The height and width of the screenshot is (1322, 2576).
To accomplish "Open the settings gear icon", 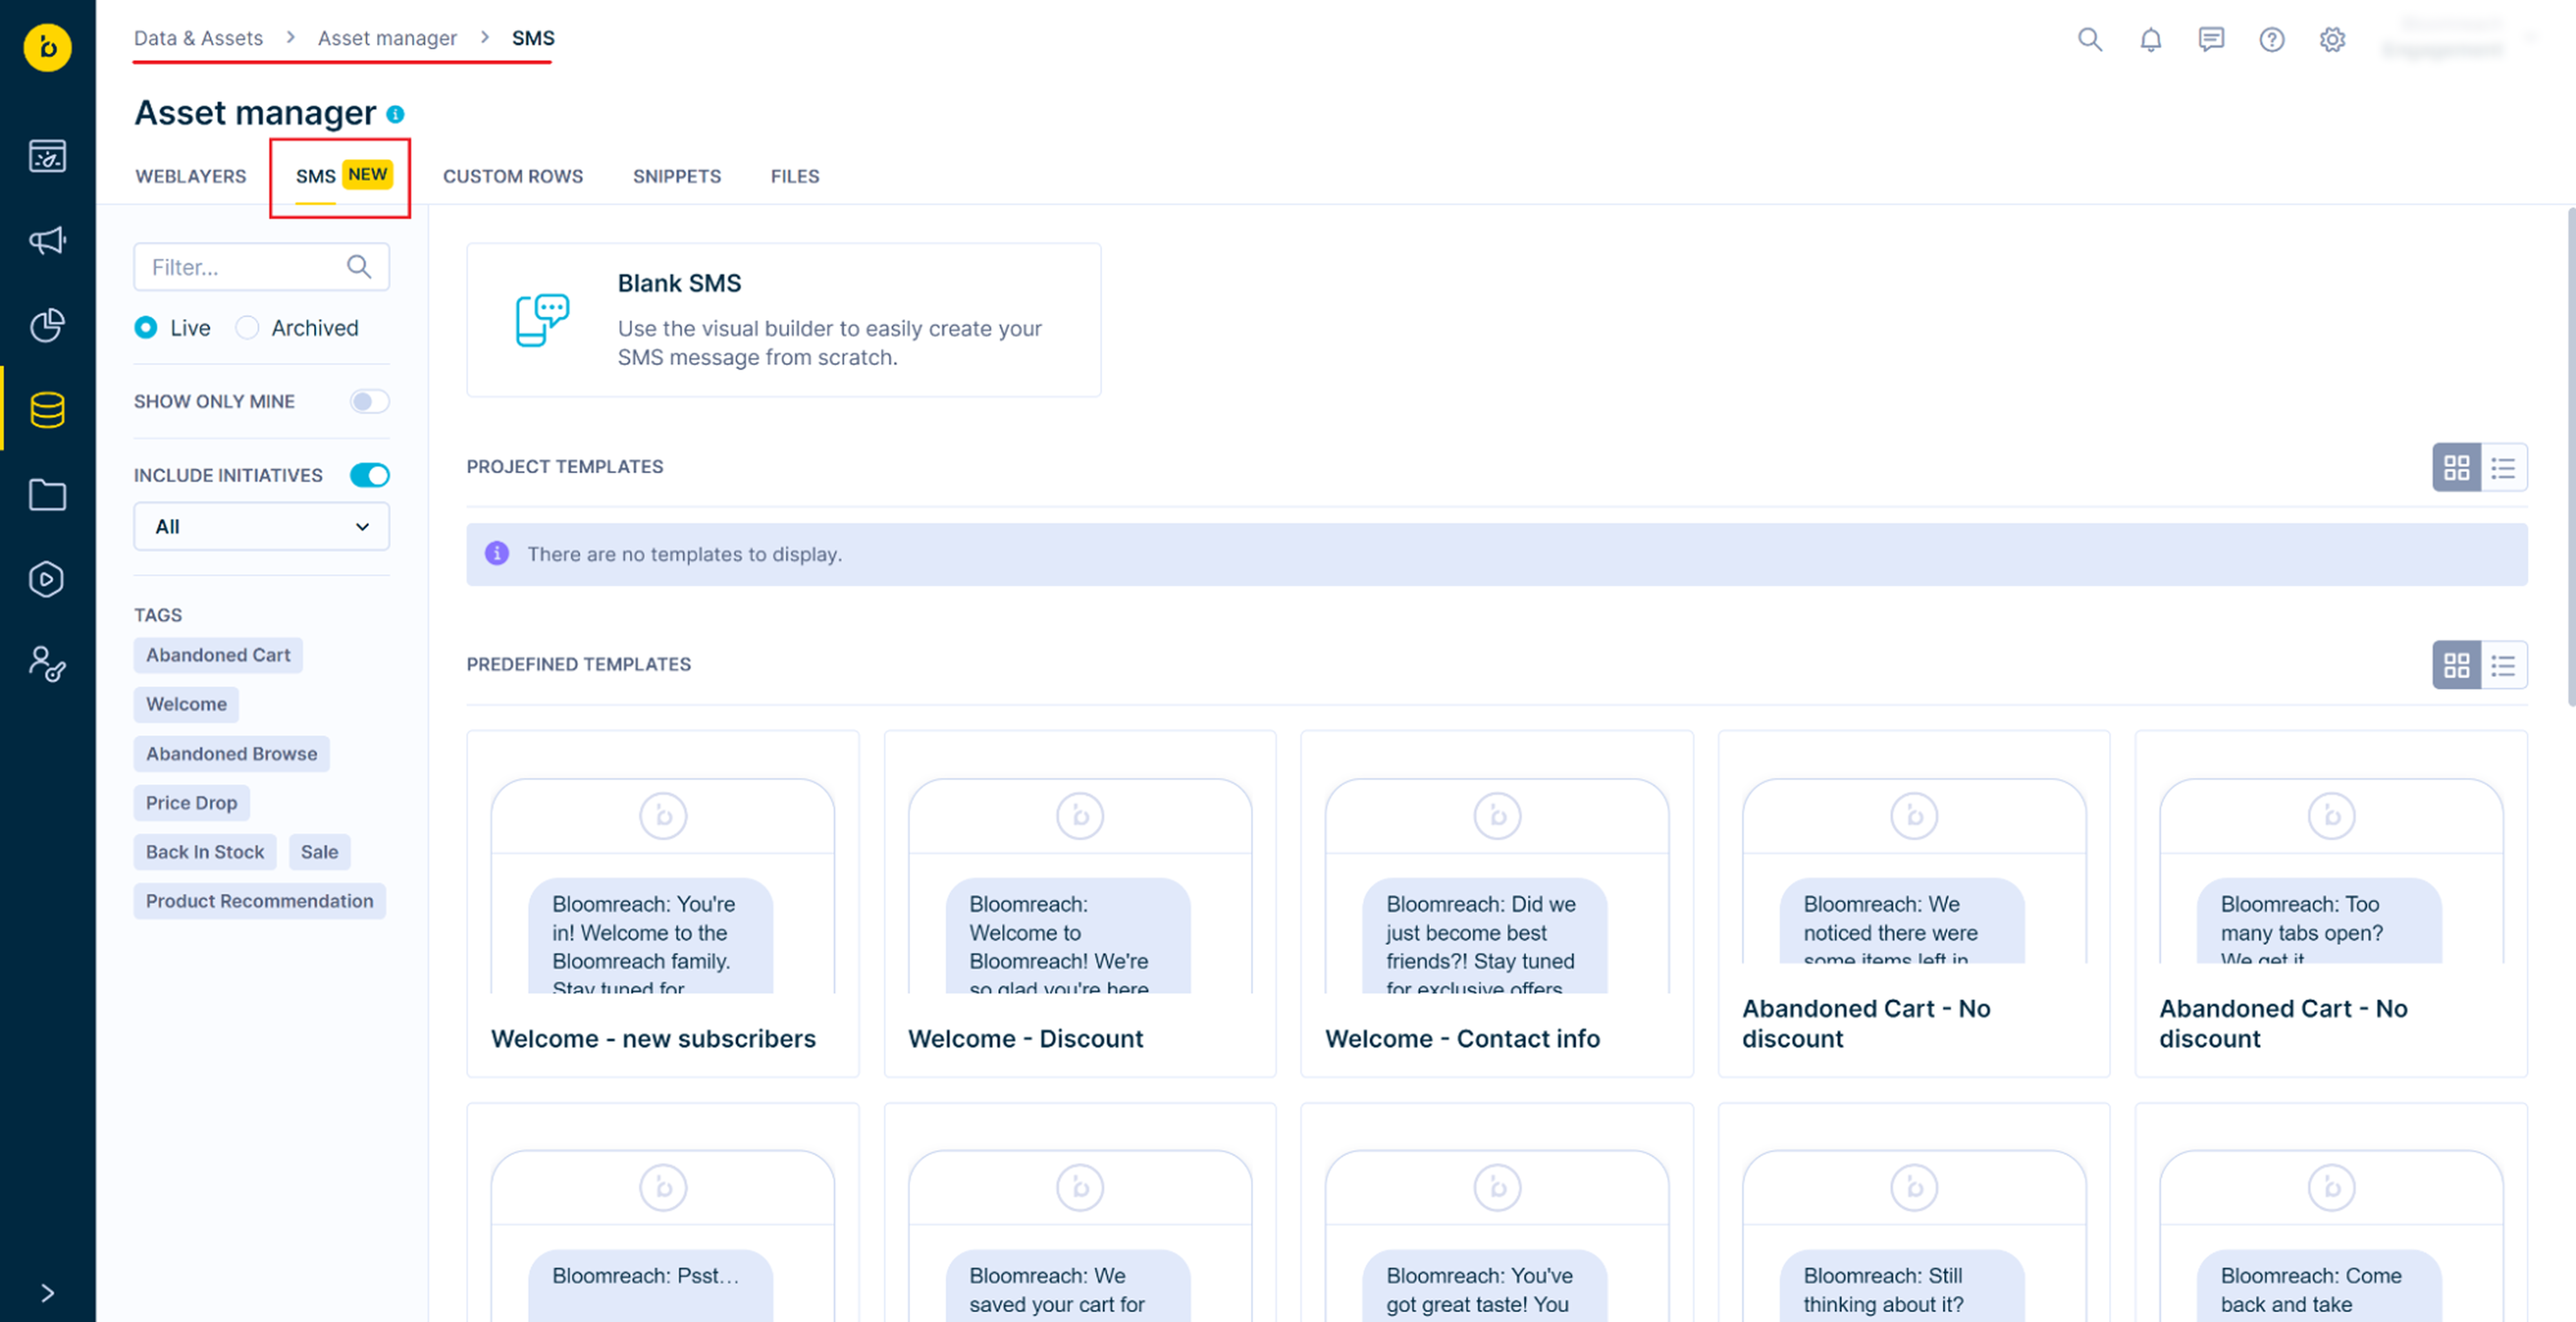I will 2332,39.
